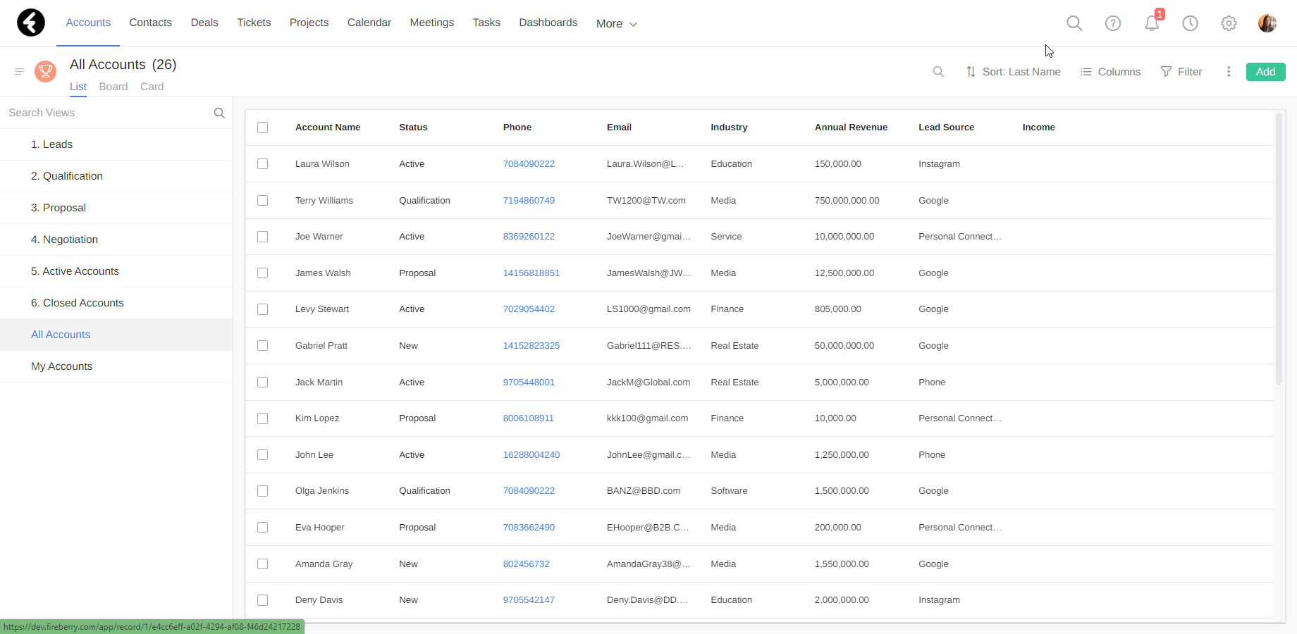Click the green Add button
The width and height of the screenshot is (1297, 634).
(x=1266, y=72)
